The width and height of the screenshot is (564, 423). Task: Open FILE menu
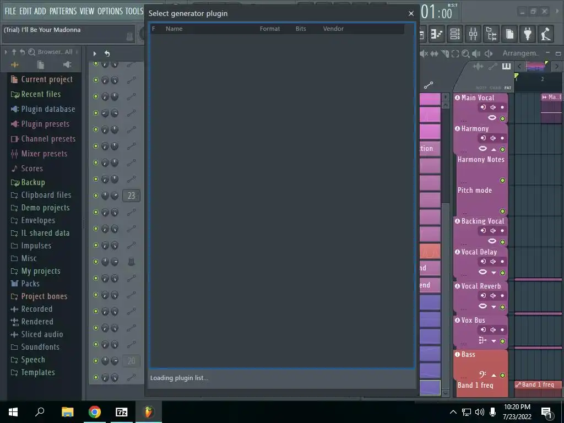[10, 11]
